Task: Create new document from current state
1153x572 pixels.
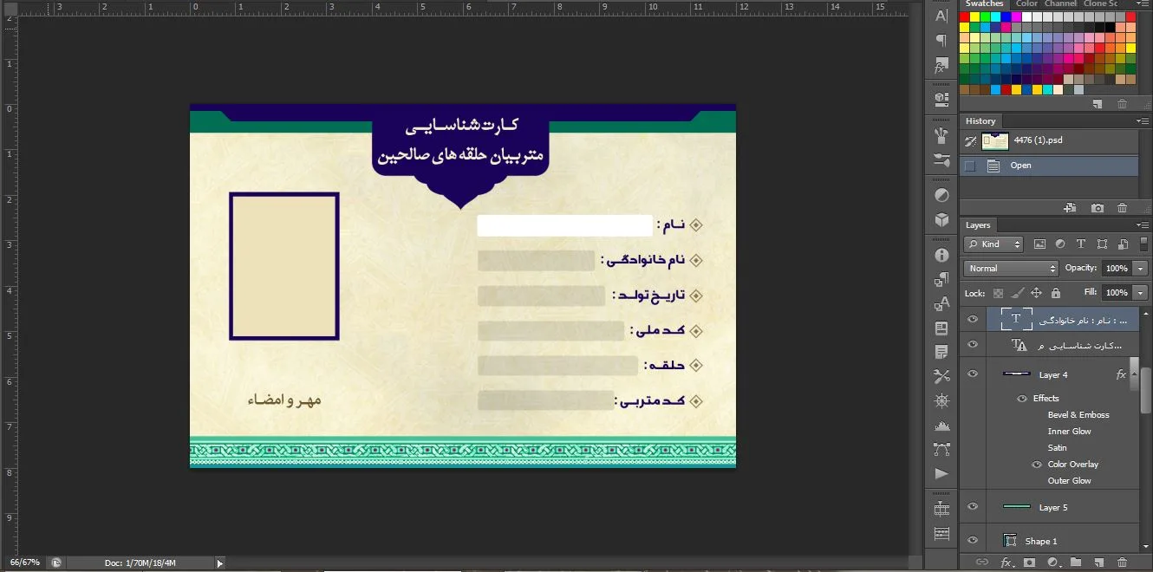Action: point(1071,208)
